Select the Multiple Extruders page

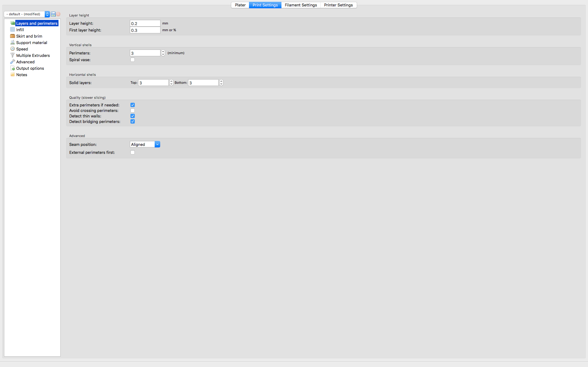click(x=33, y=55)
